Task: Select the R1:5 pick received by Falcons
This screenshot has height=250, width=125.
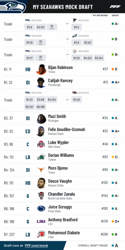Action: click(77, 27)
